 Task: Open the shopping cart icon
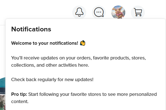[x=138, y=12]
